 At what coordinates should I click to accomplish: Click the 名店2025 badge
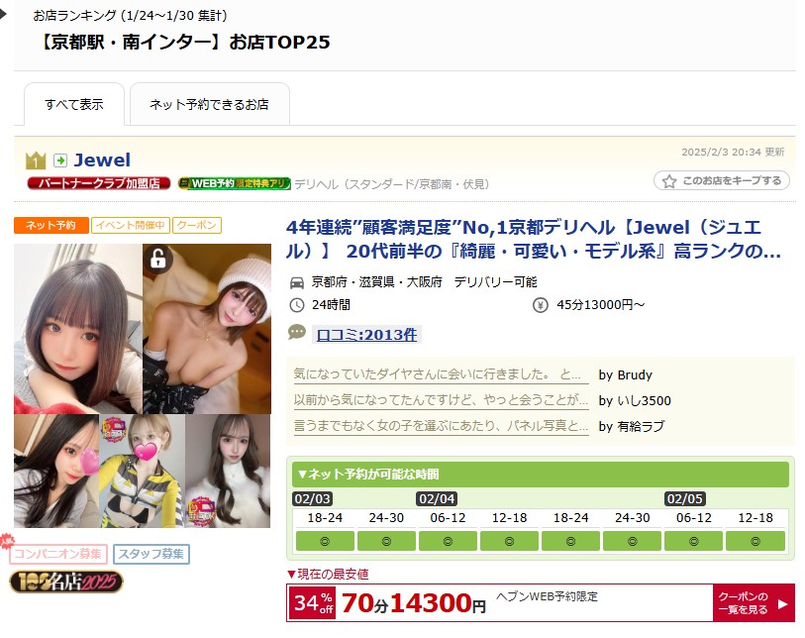tap(66, 582)
